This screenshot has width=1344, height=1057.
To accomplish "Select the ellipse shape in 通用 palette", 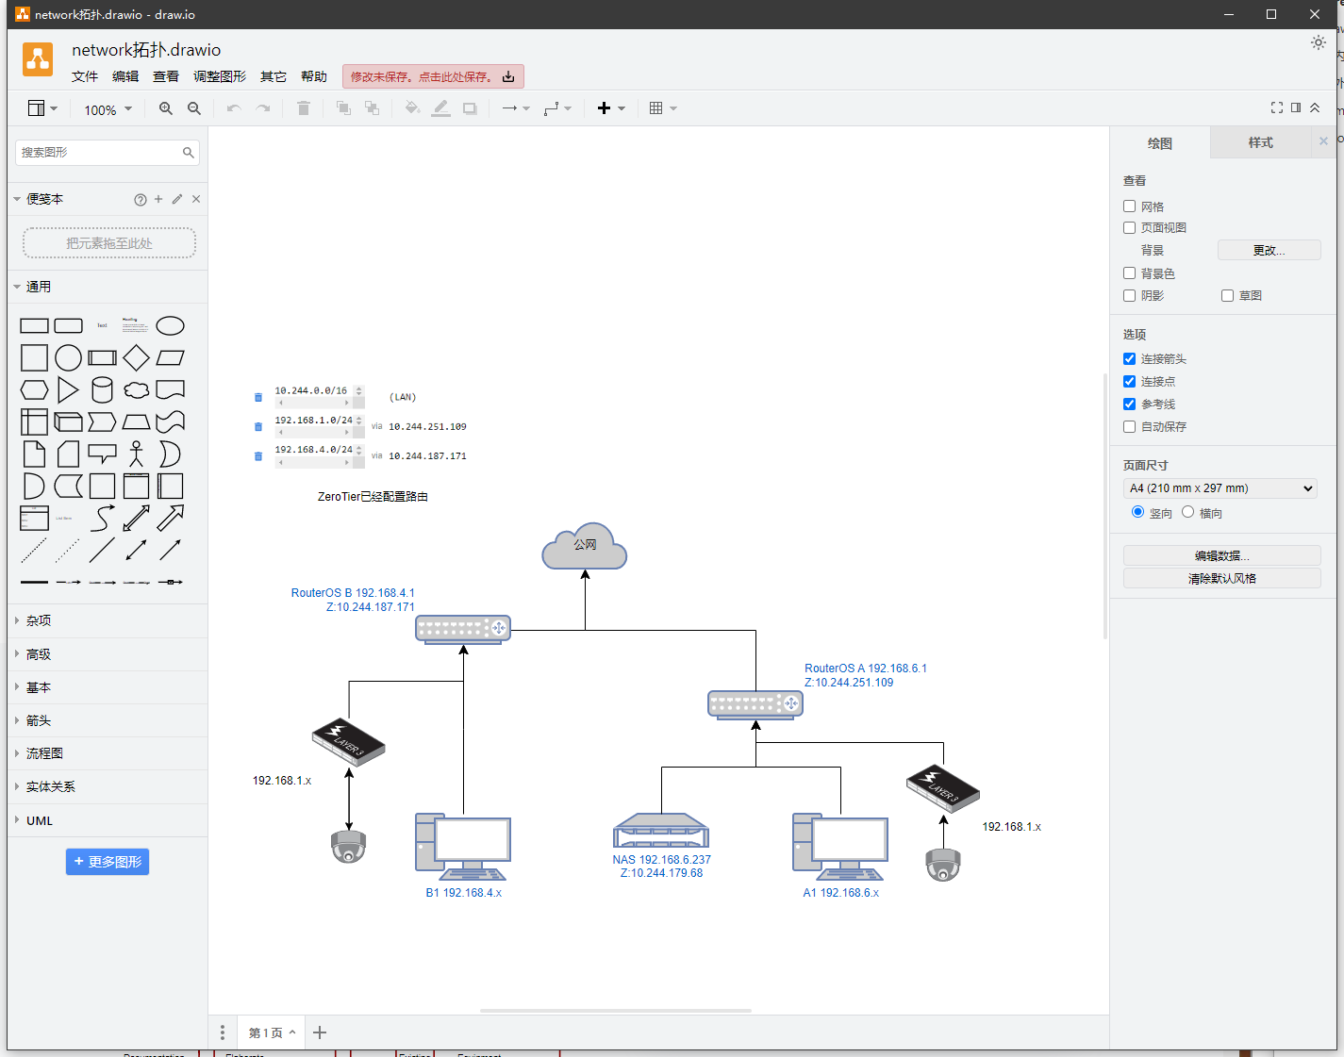I will [x=170, y=326].
